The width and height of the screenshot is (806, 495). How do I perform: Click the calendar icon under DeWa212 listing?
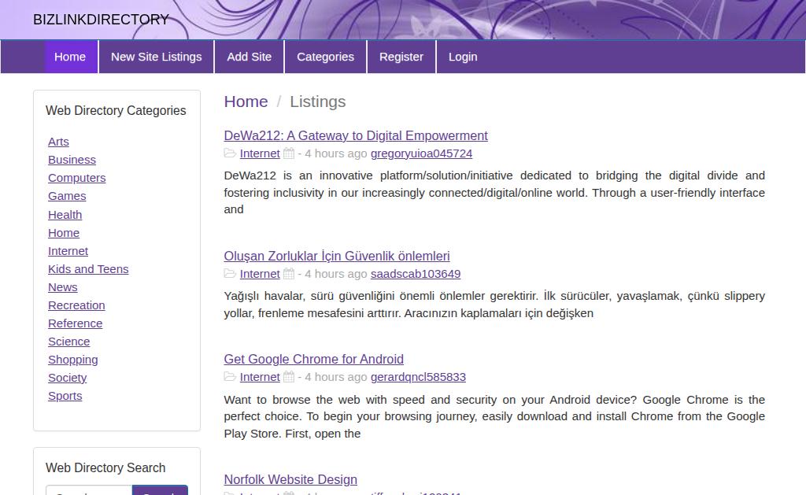click(x=289, y=153)
